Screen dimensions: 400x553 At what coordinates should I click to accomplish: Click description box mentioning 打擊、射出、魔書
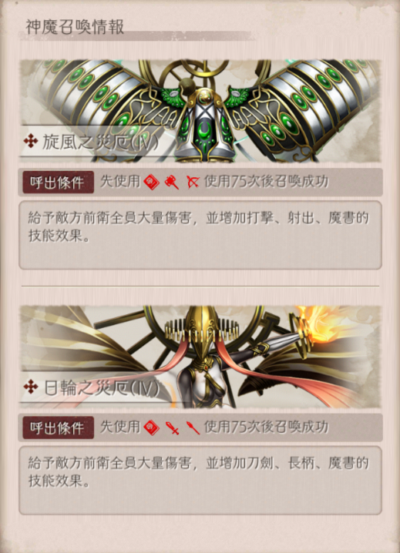pos(200,235)
